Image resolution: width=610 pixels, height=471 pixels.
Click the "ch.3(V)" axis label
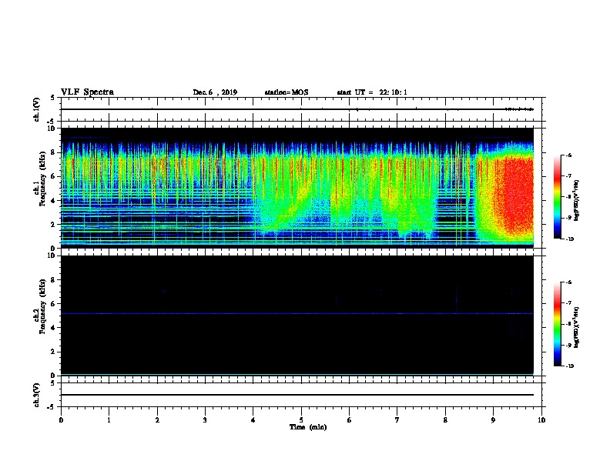[x=36, y=395]
